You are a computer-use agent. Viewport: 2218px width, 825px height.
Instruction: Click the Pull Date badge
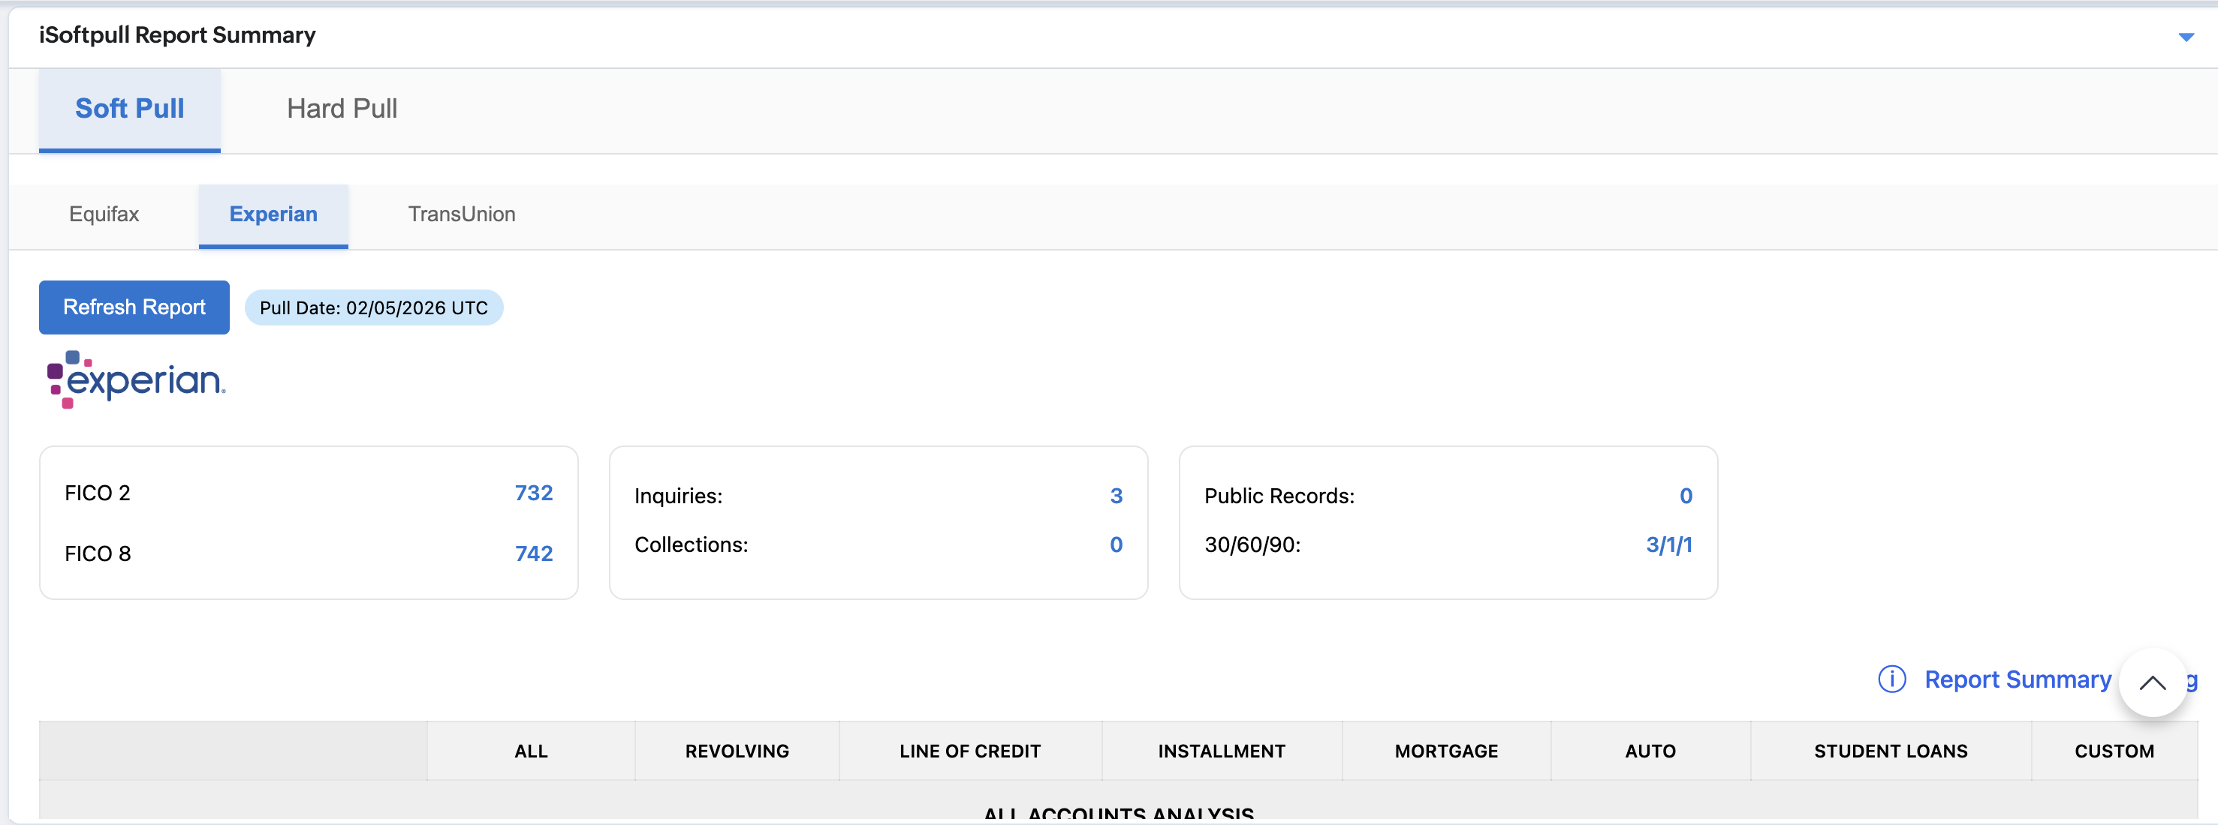point(374,308)
